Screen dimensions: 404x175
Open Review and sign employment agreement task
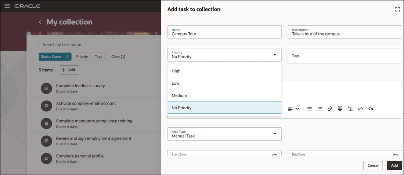point(94,138)
